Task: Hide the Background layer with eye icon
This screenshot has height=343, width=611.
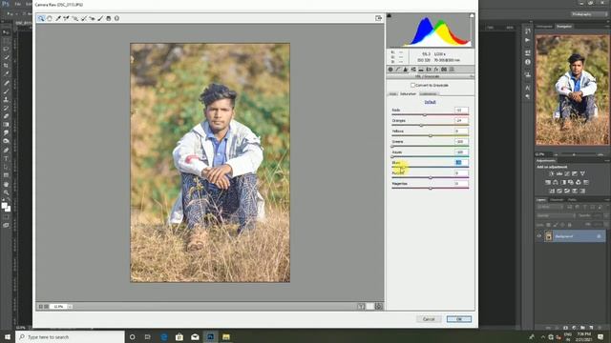Action: click(539, 236)
